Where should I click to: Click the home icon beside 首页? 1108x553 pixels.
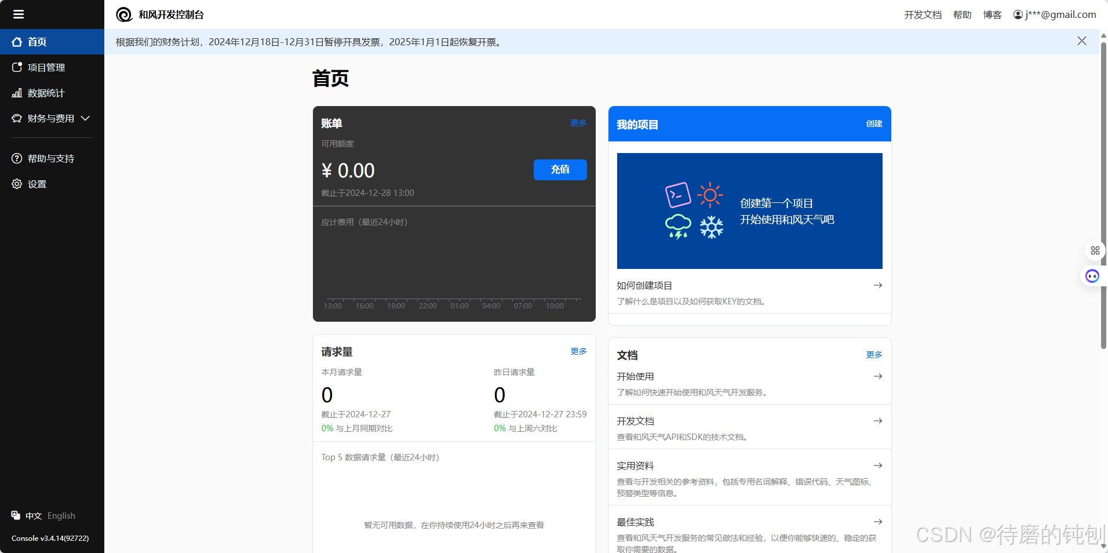(x=17, y=42)
